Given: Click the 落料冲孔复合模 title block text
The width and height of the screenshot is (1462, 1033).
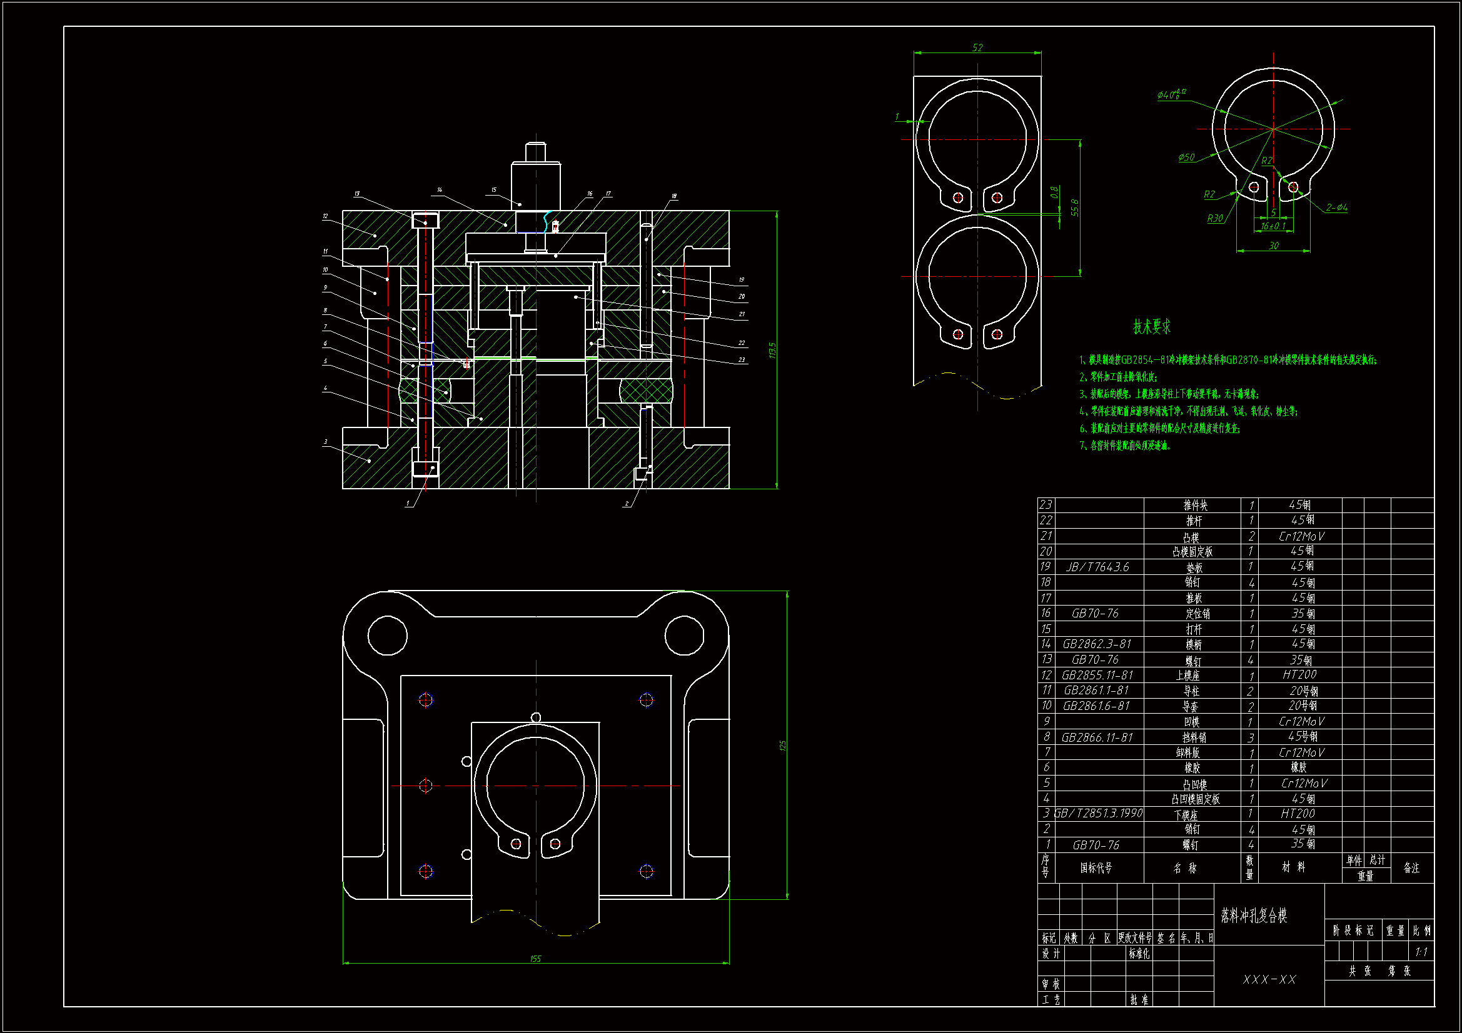Looking at the screenshot, I should click(1254, 916).
